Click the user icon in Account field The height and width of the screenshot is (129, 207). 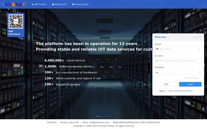(157, 61)
